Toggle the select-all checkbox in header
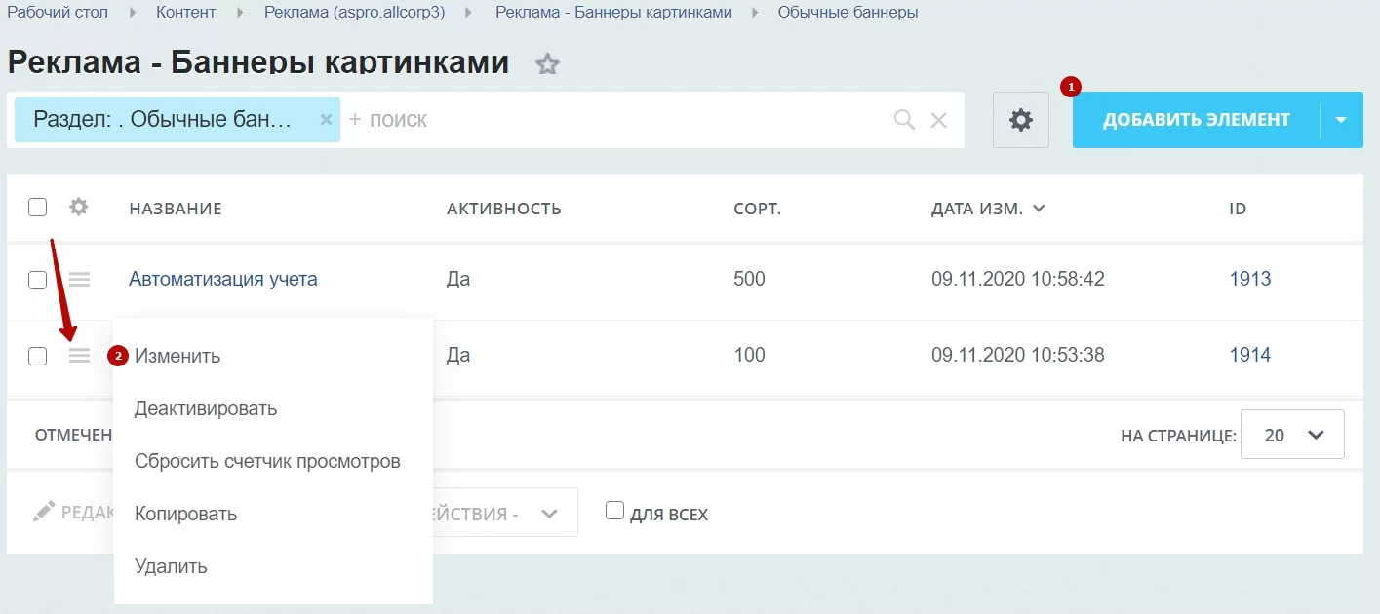 37,207
